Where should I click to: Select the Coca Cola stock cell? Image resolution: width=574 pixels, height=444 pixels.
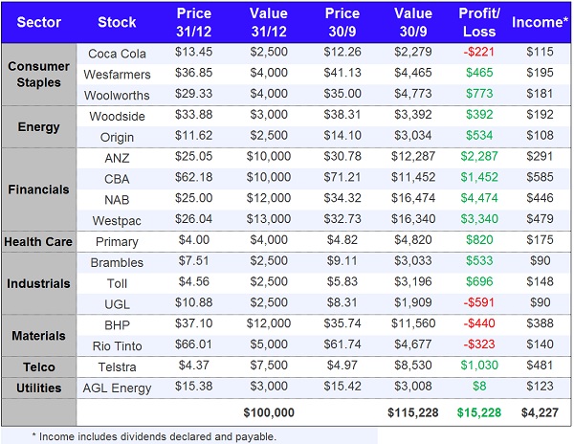pyautogui.click(x=116, y=53)
